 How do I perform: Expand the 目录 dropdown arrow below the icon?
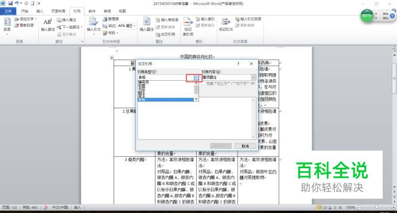click(x=7, y=34)
